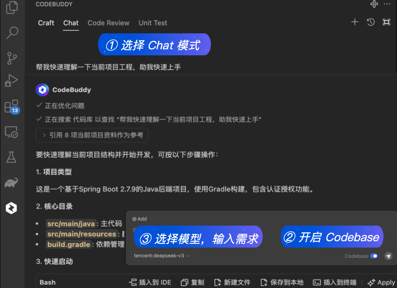Open the Run and Debug icon

[11, 81]
